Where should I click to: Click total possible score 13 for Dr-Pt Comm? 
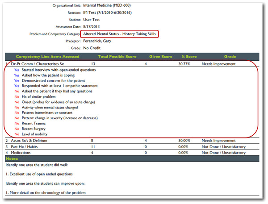point(93,64)
